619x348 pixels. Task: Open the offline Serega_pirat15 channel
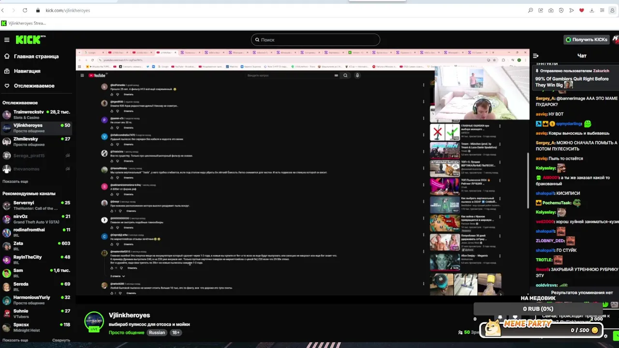(x=36, y=156)
